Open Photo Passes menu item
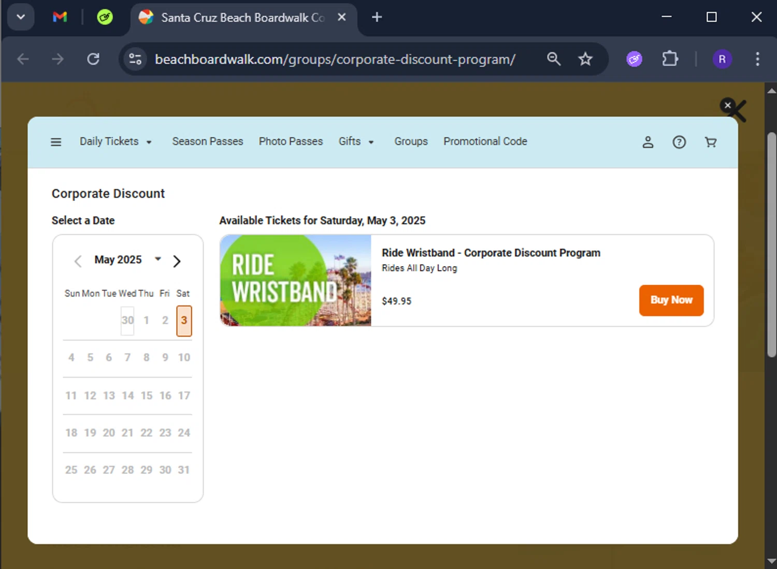Image resolution: width=777 pixels, height=569 pixels. coord(291,141)
